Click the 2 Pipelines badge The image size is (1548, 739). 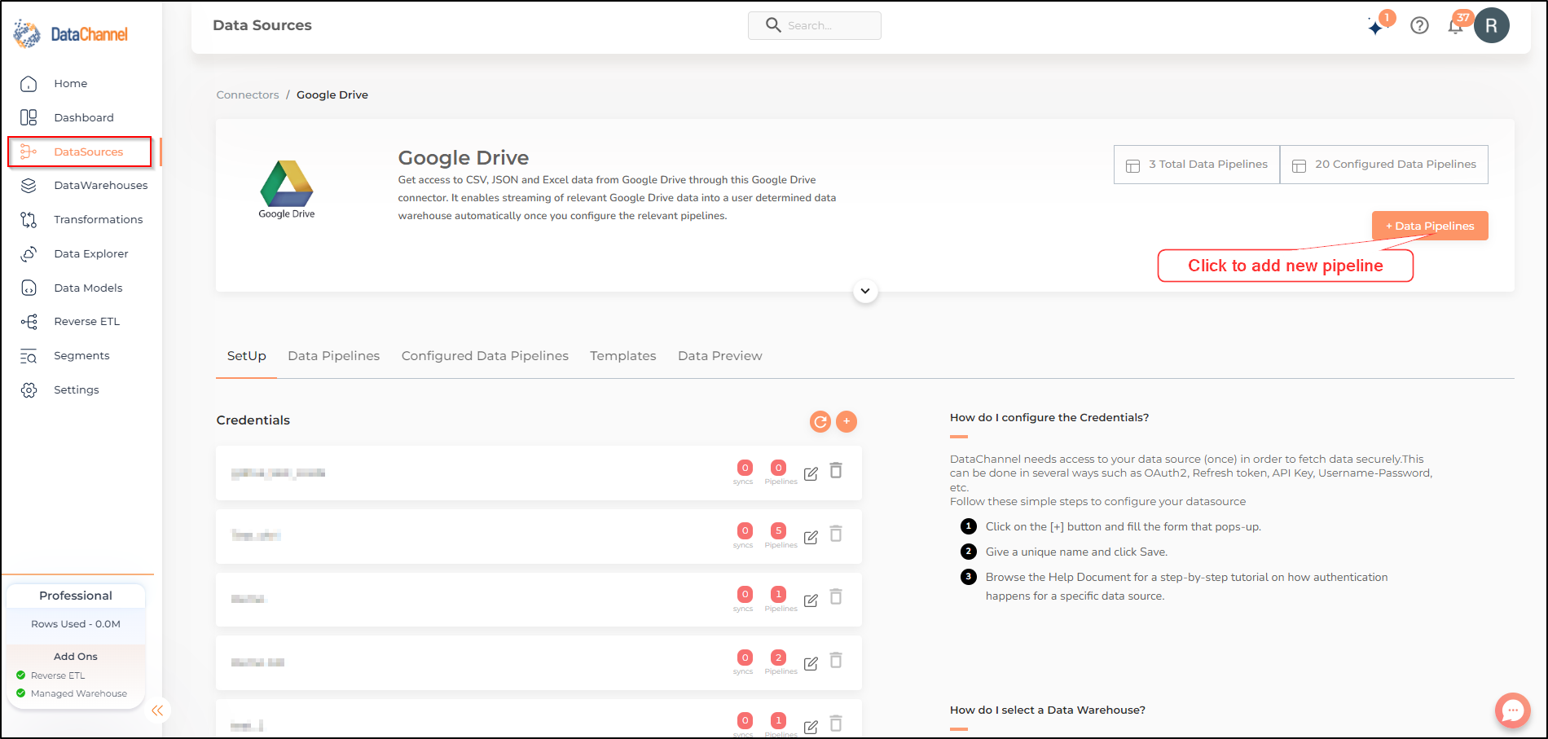point(779,658)
